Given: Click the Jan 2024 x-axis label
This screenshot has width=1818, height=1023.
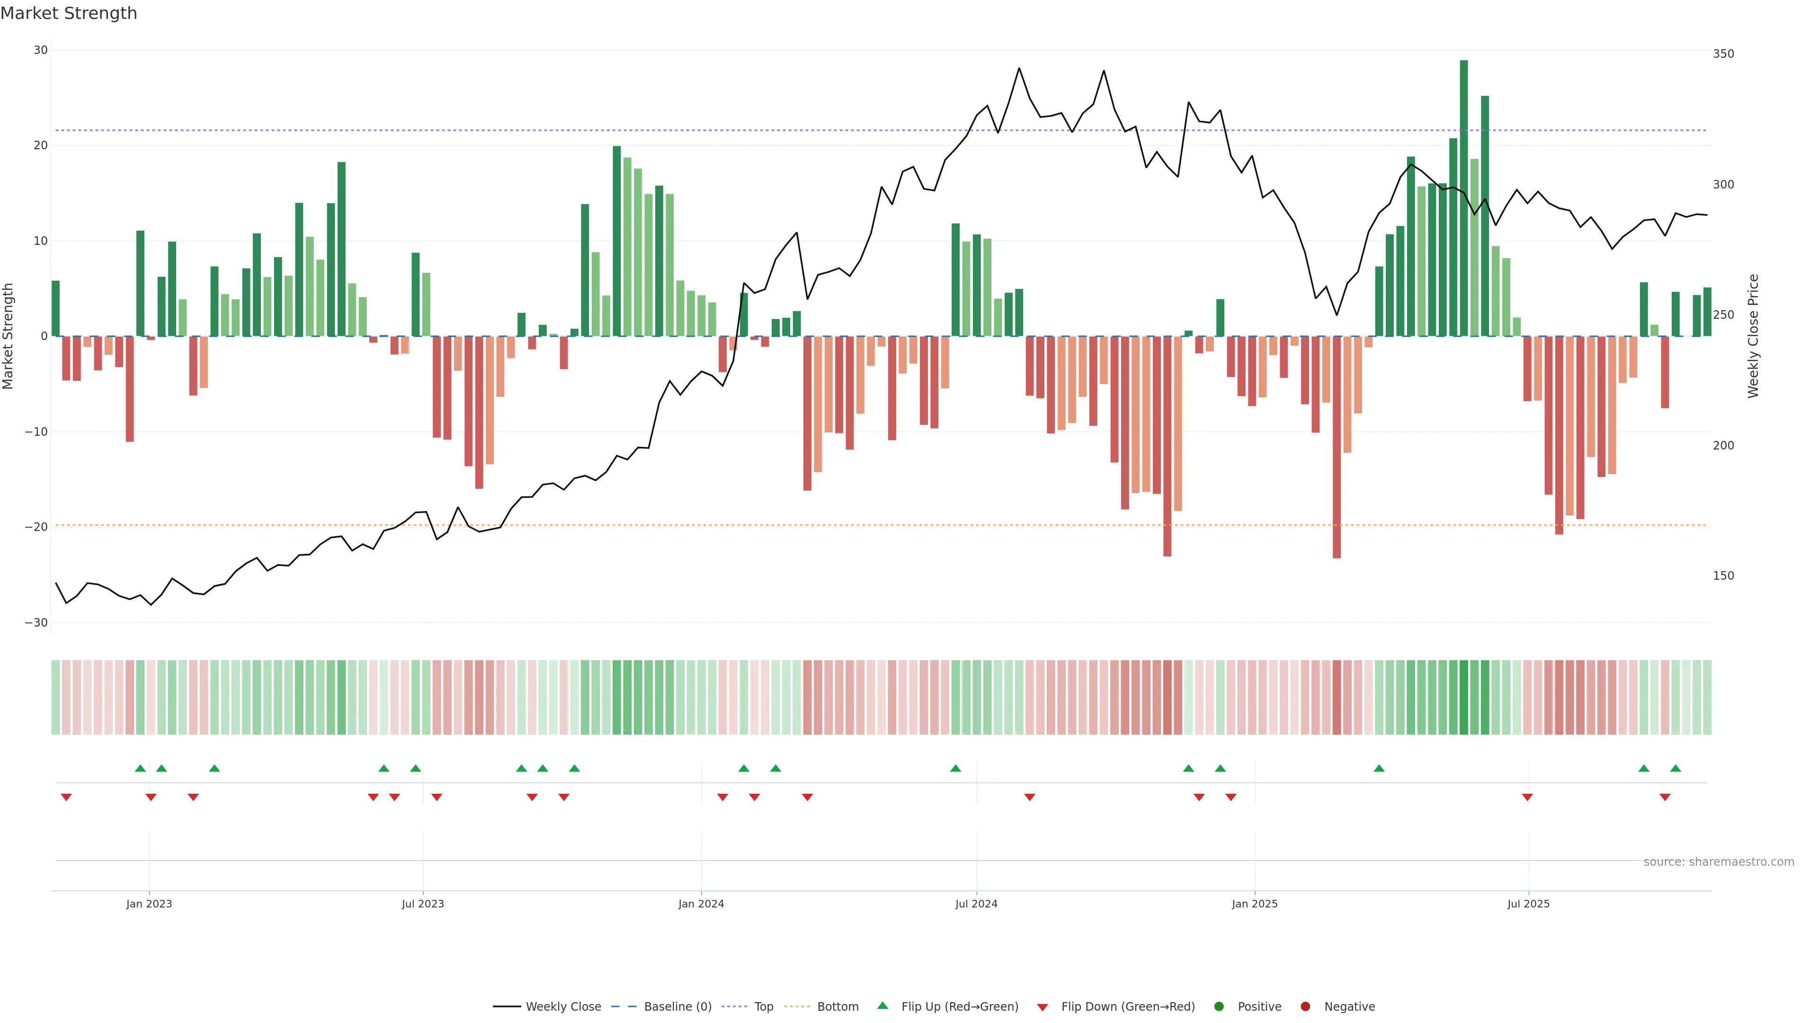Looking at the screenshot, I should (x=701, y=904).
